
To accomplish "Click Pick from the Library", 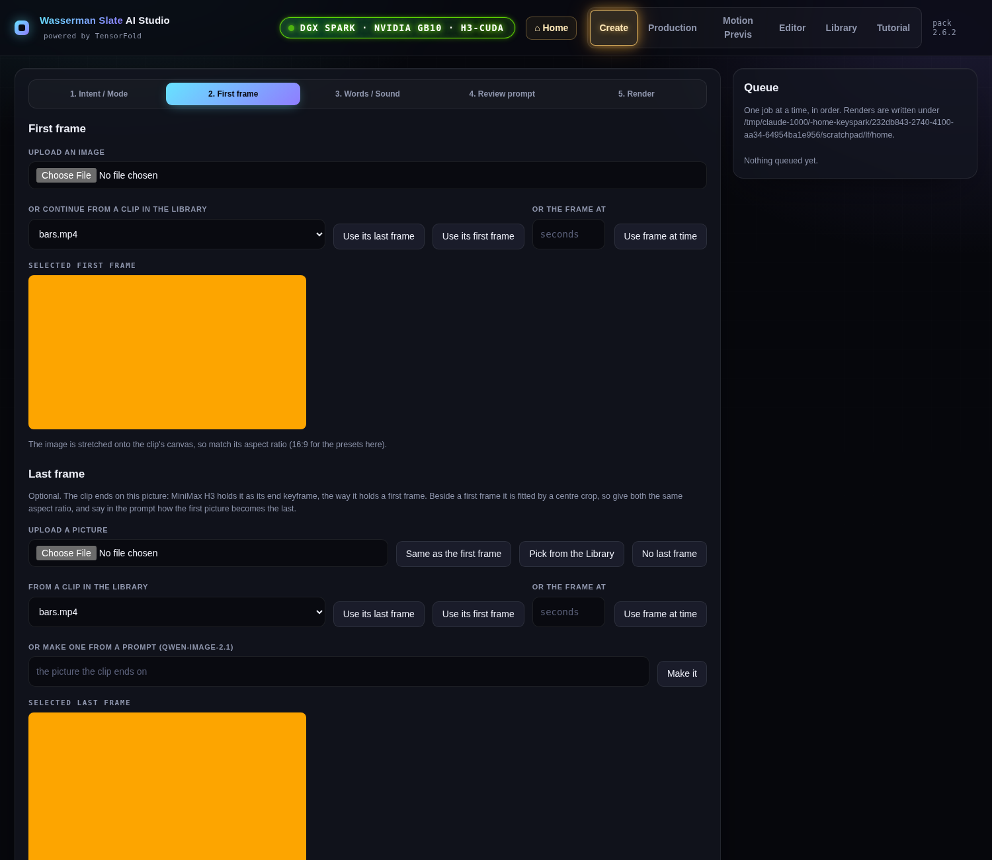I will (571, 554).
